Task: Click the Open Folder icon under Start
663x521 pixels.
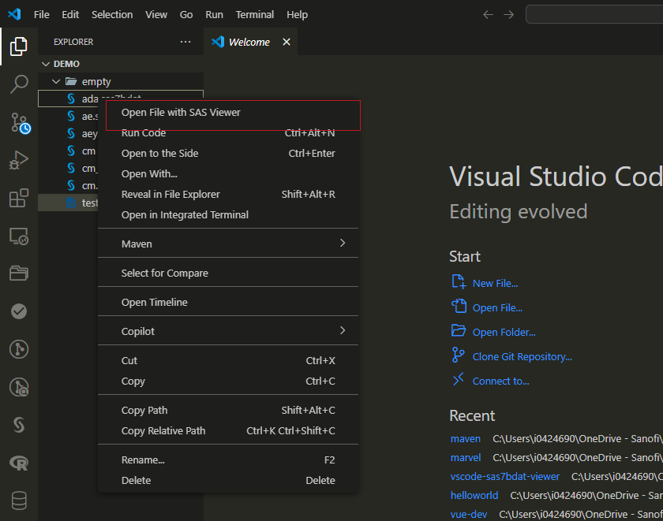Action: pyautogui.click(x=459, y=330)
